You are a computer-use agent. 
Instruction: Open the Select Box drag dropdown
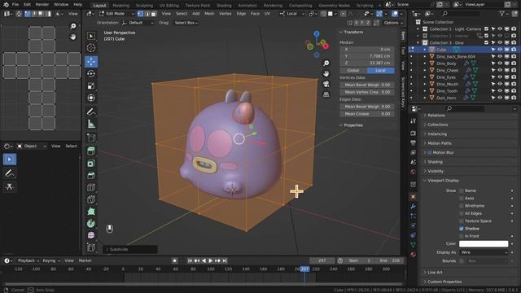[x=186, y=23]
